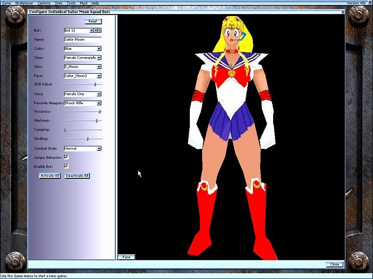Viewport: 373px width, 279px height.
Task: Click the Reset button
Action: [x=93, y=21]
